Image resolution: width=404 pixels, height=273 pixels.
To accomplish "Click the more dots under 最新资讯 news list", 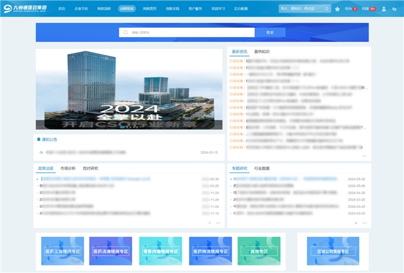I will (364, 156).
